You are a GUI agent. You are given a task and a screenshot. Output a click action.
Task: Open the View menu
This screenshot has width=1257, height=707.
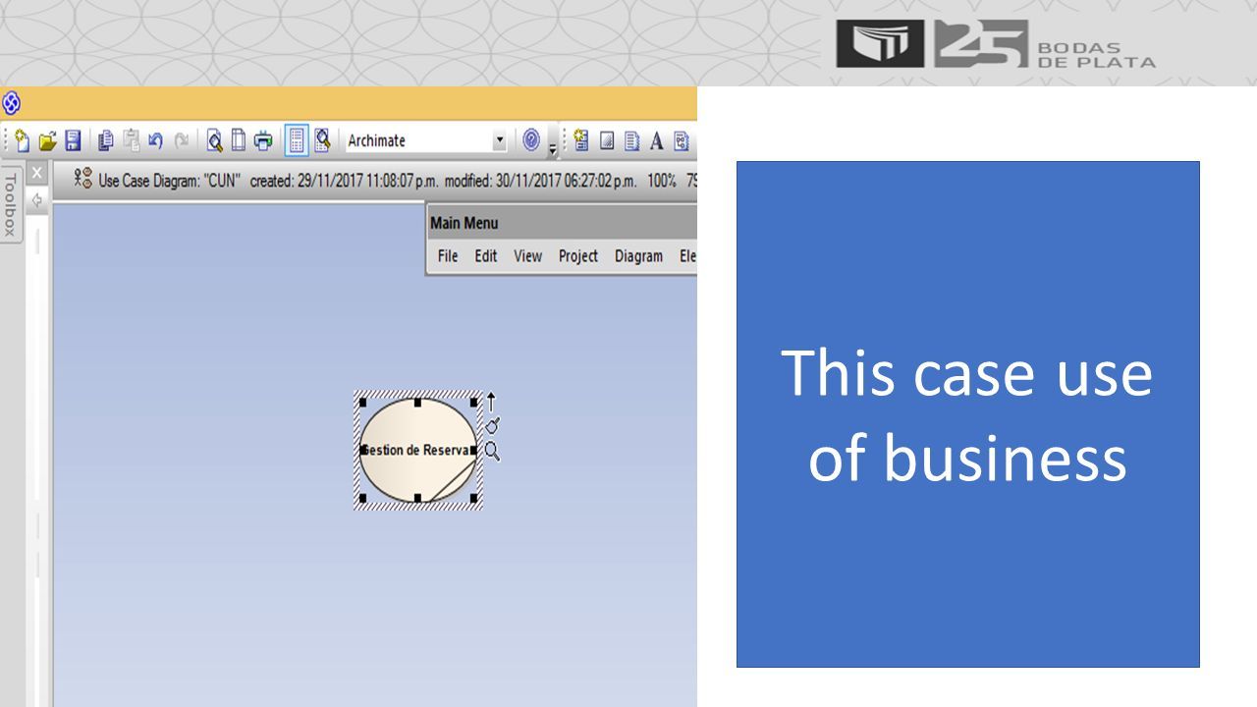pyautogui.click(x=527, y=256)
